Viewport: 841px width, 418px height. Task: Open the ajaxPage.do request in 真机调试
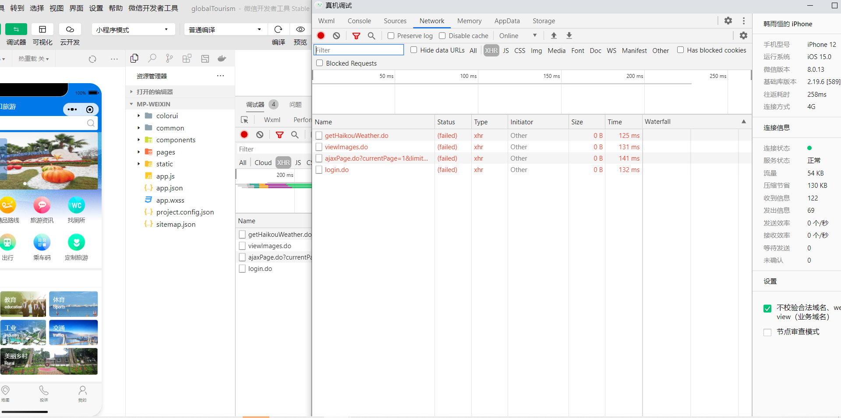click(x=376, y=158)
